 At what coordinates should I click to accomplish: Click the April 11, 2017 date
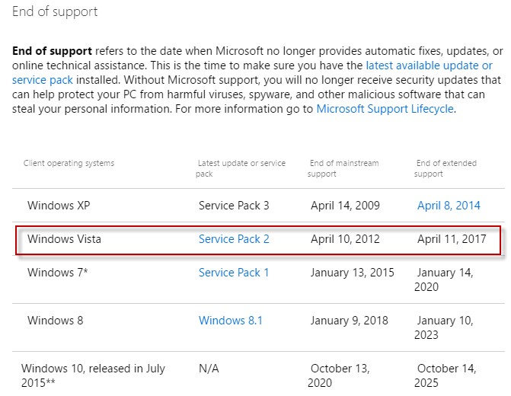tap(452, 239)
